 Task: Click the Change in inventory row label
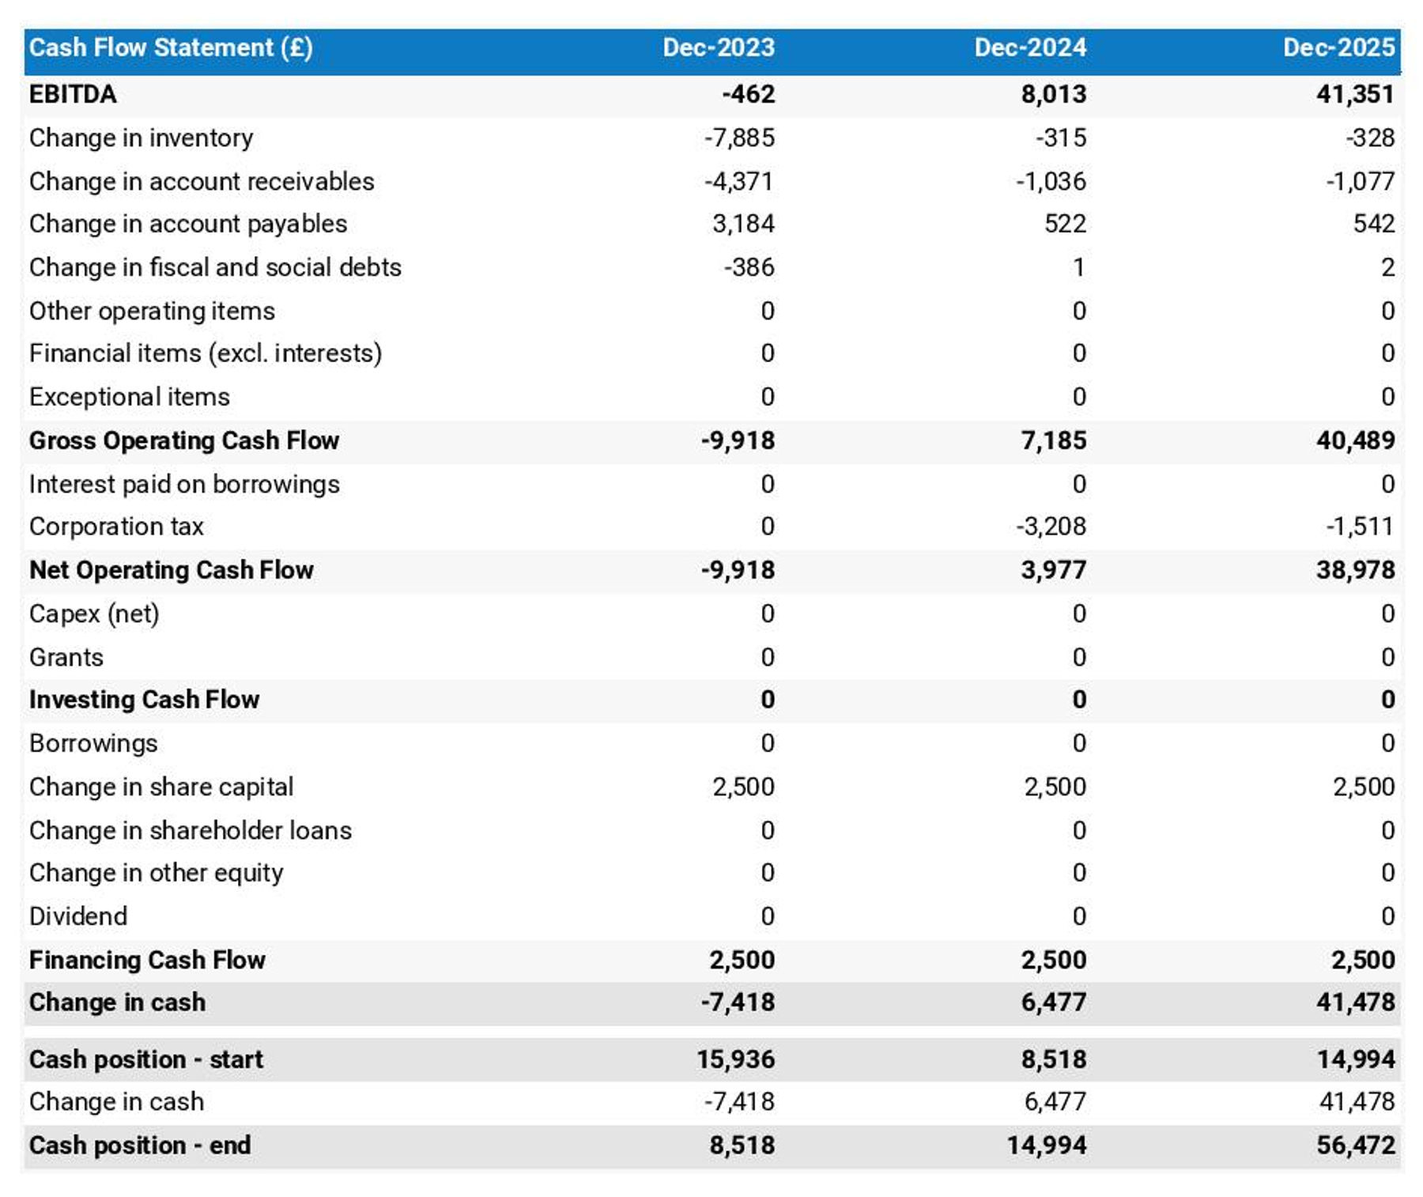pos(139,138)
